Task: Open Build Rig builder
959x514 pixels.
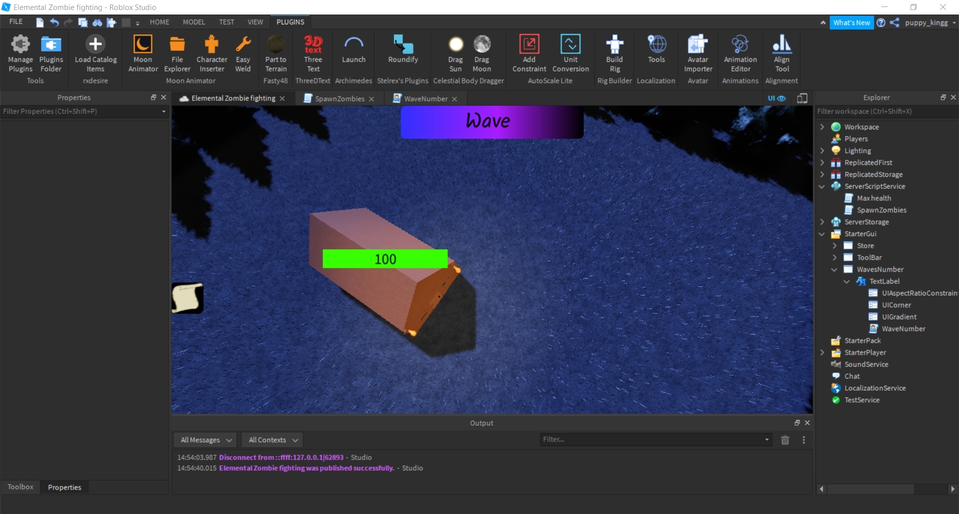Action: [x=614, y=53]
